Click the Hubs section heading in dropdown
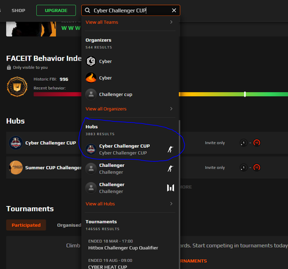This screenshot has height=269, width=288. 92,127
